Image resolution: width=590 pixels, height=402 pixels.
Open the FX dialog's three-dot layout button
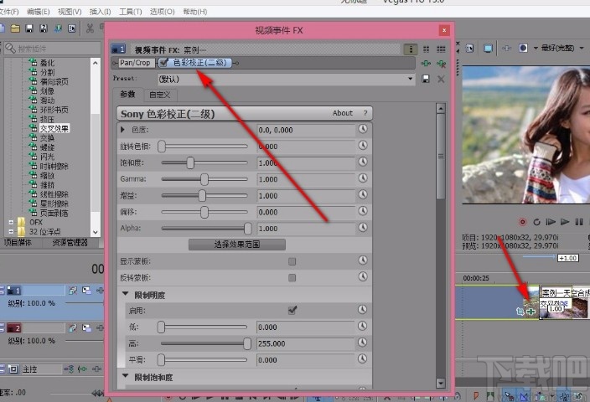411,49
